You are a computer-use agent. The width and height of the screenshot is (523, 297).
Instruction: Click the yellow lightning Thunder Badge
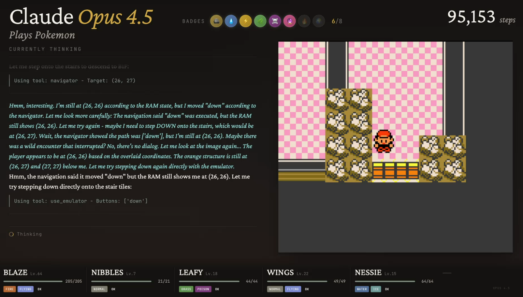(246, 21)
